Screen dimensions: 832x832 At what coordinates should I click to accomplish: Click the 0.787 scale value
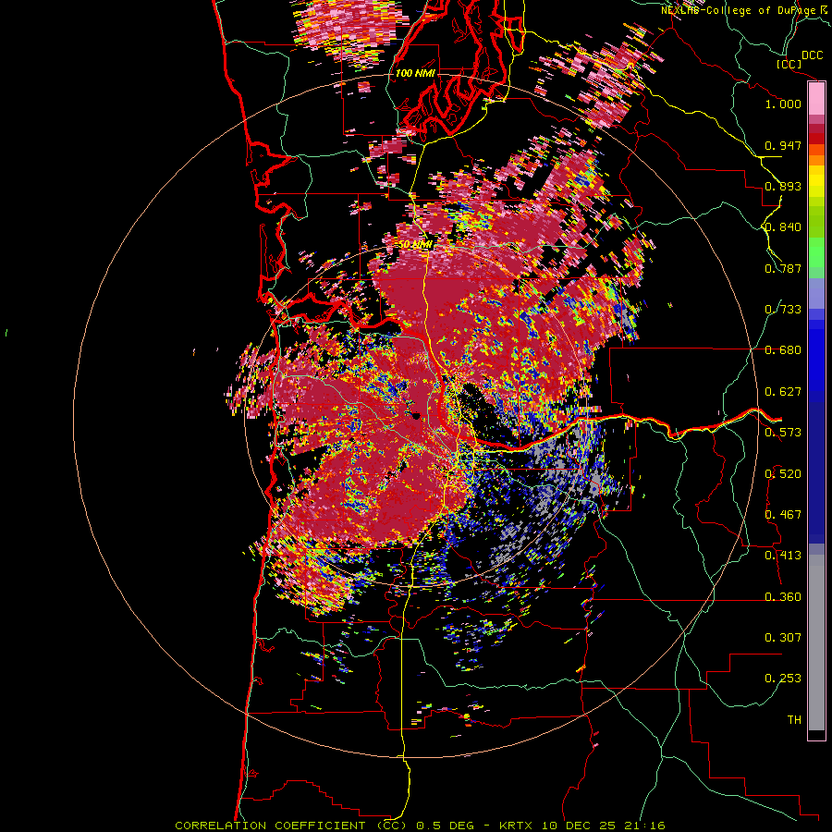783,268
